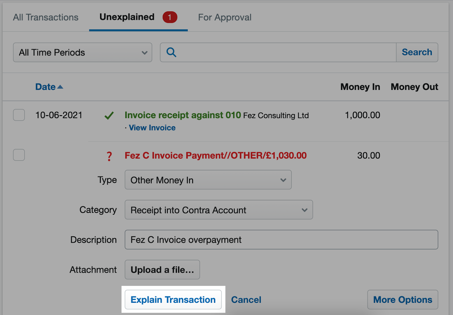Open the For Approval tab
The height and width of the screenshot is (315, 453).
click(x=225, y=17)
